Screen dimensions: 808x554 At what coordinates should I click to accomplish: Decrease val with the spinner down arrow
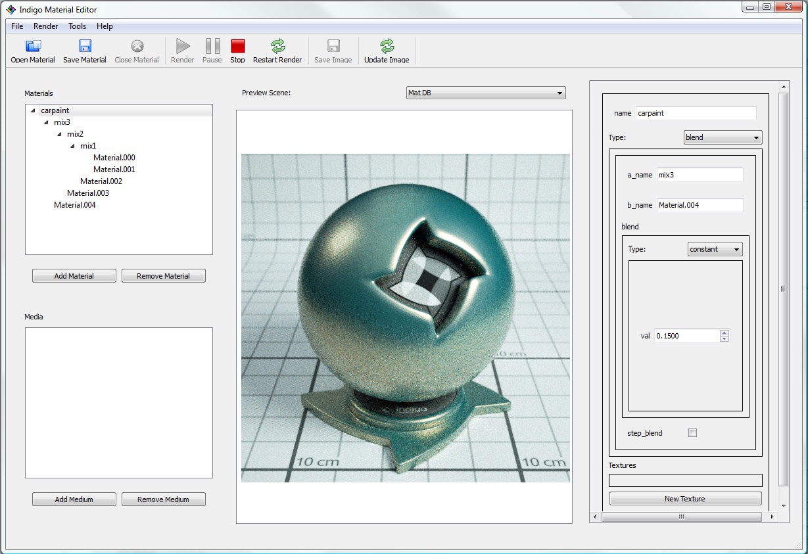tap(725, 339)
